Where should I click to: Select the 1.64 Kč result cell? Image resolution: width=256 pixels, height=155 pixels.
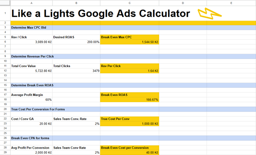point(129,71)
